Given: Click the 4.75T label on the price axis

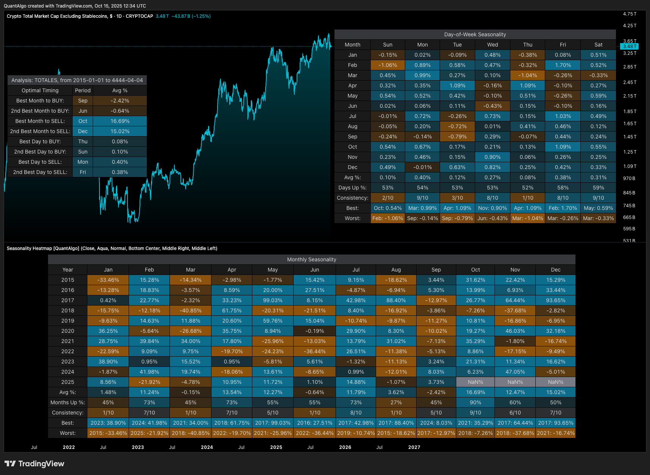Looking at the screenshot, I should (x=630, y=14).
